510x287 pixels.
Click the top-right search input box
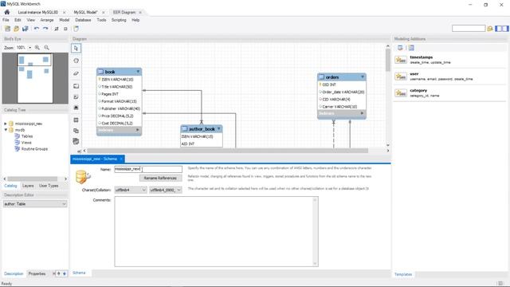(x=469, y=29)
